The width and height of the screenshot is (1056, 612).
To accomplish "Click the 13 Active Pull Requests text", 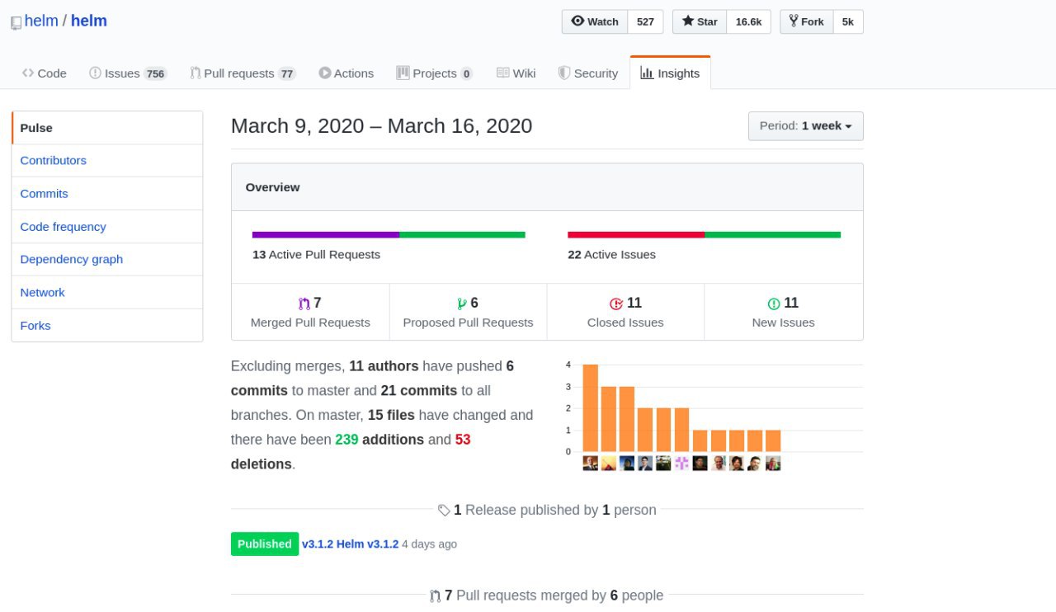I will (316, 255).
